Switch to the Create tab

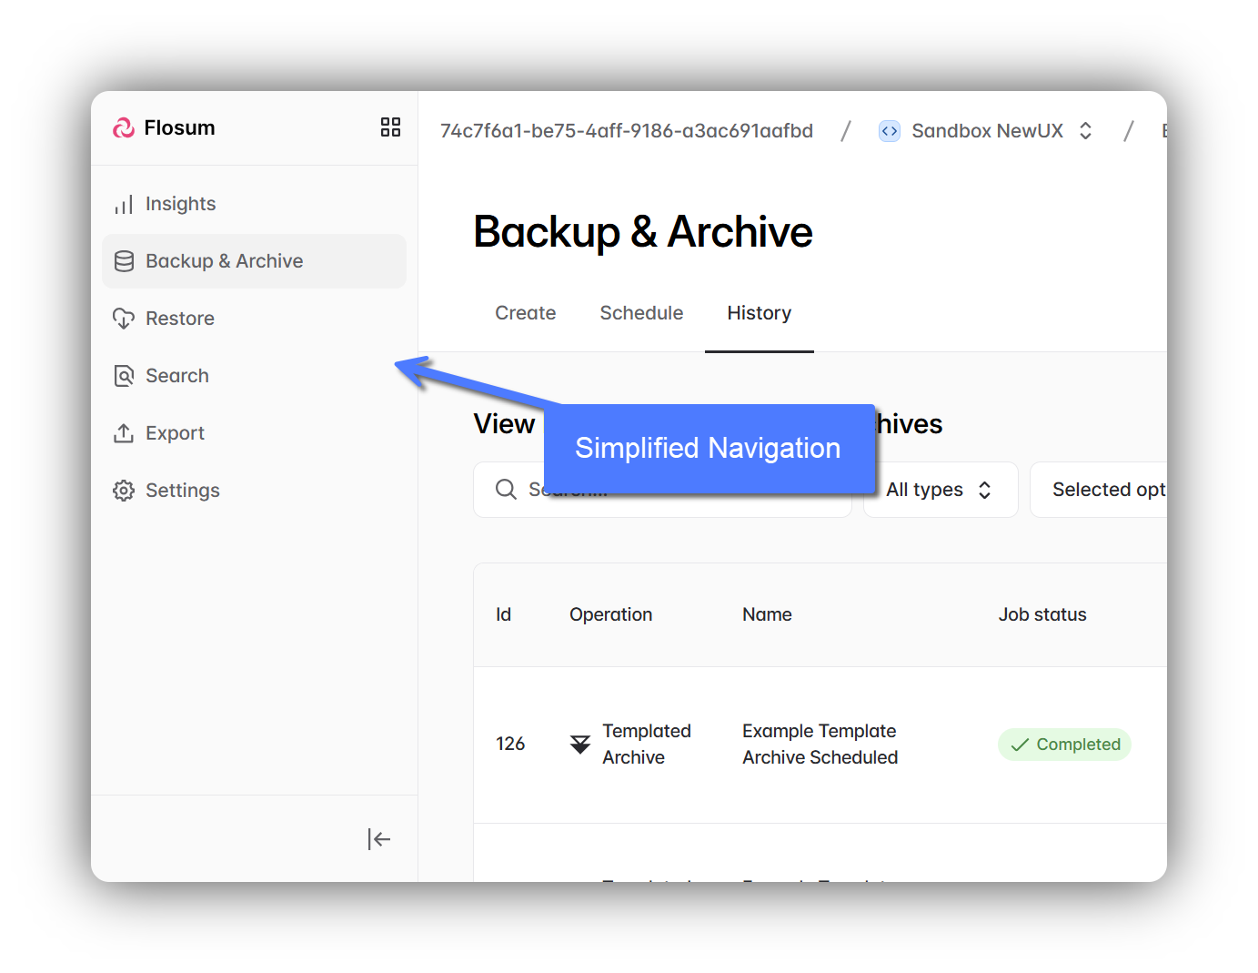tap(525, 313)
